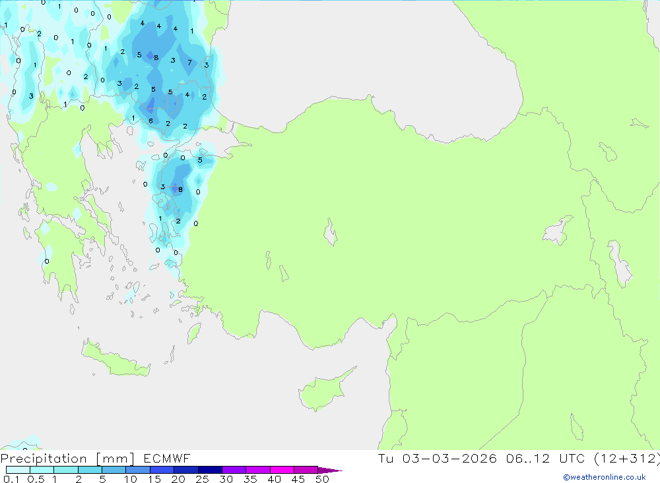Screen dimensions: 660x483
Task: Select the '10' legend label
Action: (131, 479)
